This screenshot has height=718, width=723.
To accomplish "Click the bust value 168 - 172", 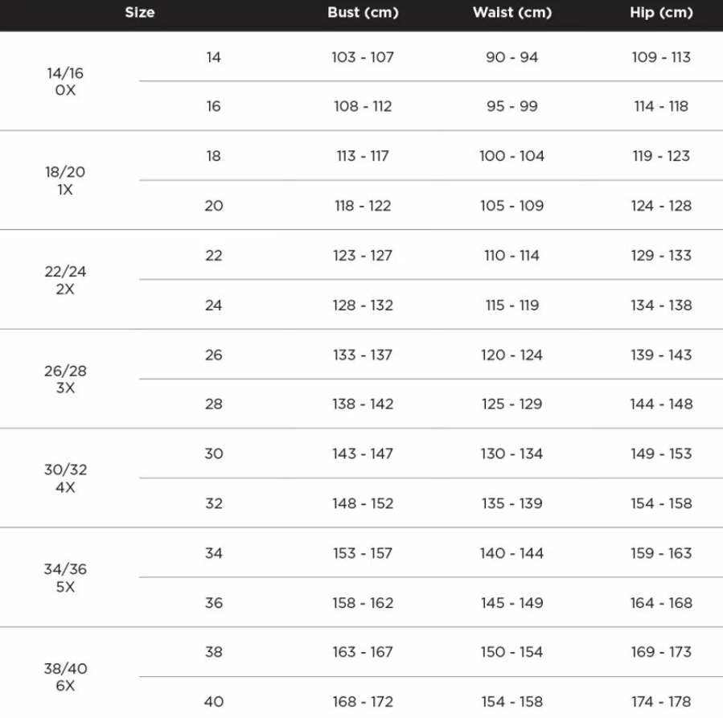I will click(363, 702).
